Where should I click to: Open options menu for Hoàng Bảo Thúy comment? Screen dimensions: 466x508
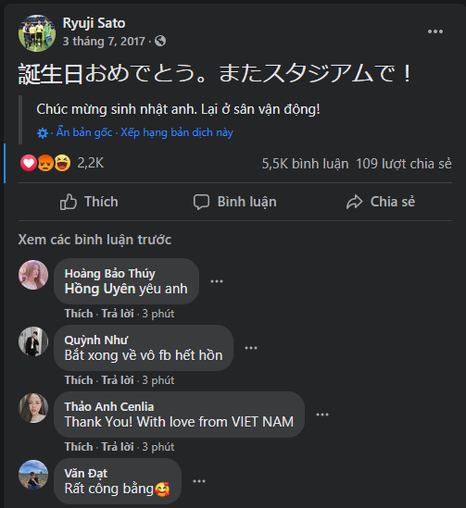pos(217,281)
